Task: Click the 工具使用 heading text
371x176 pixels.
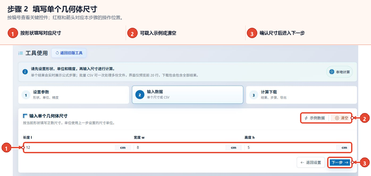Action: point(36,53)
